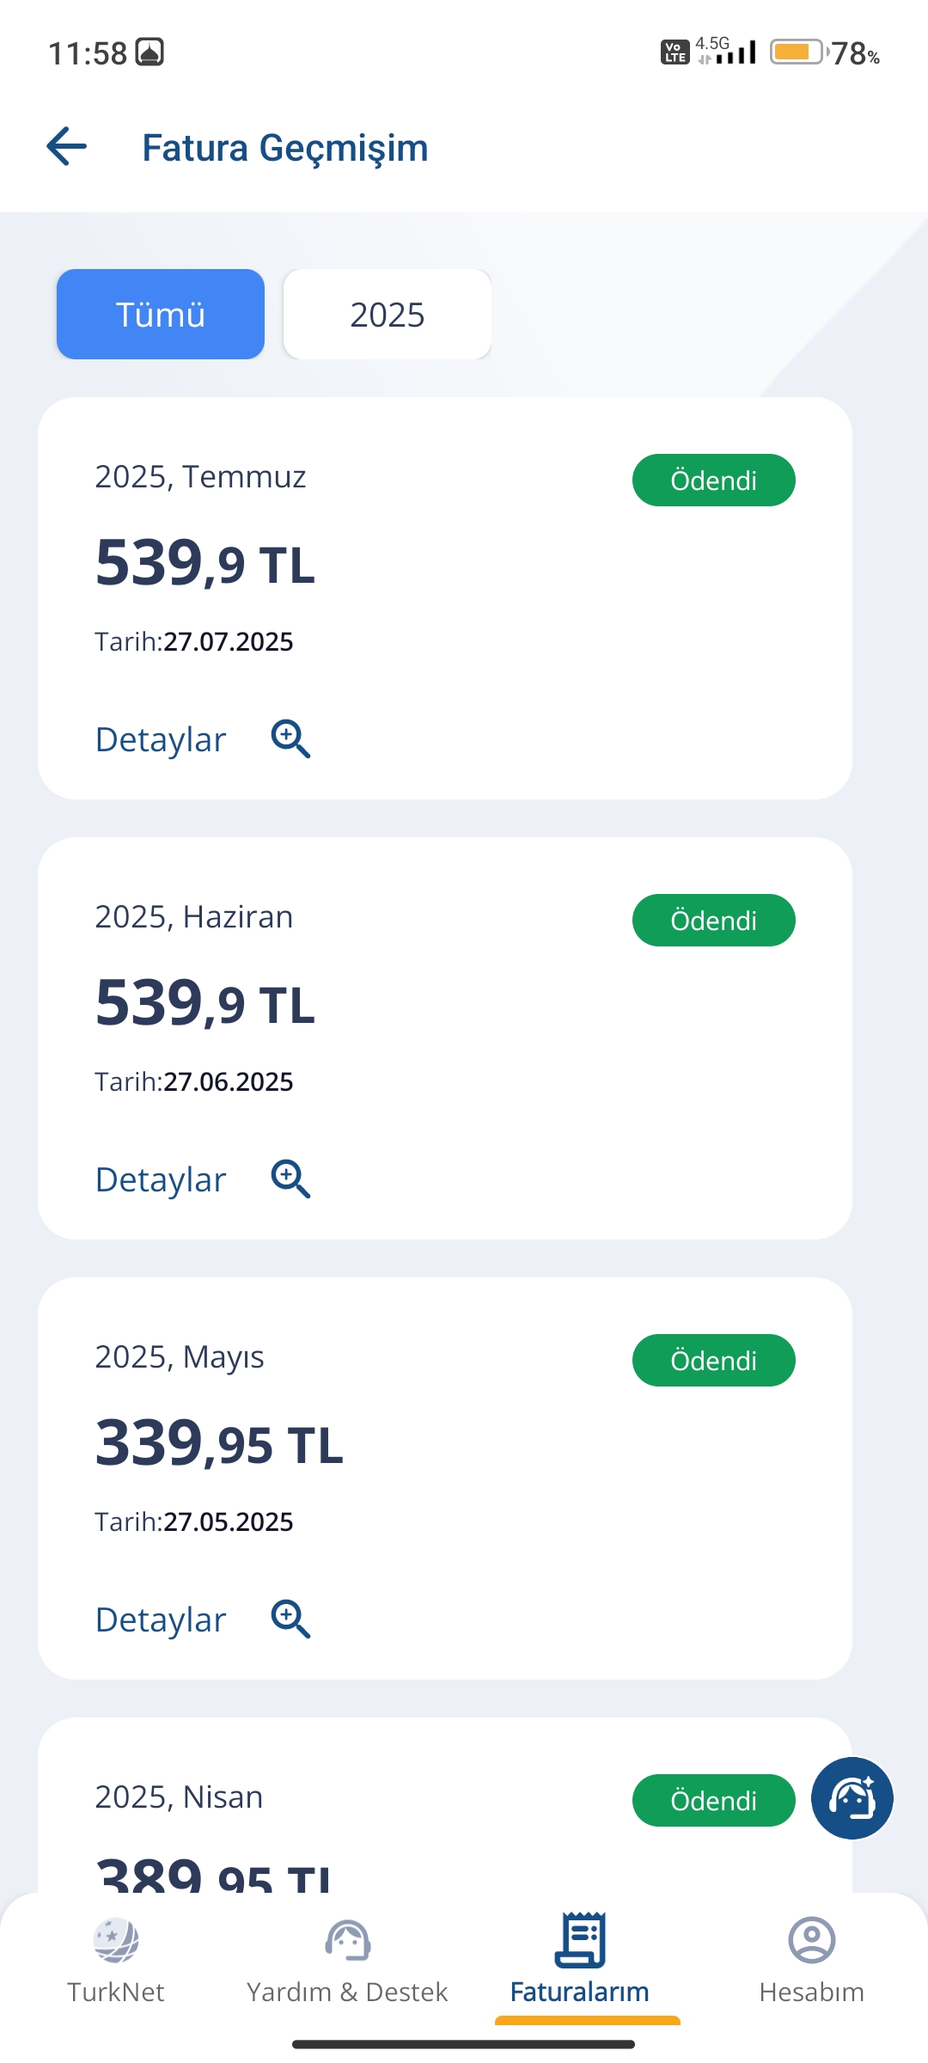Tap battery indicator in status bar
928x2063 pixels.
798,52
